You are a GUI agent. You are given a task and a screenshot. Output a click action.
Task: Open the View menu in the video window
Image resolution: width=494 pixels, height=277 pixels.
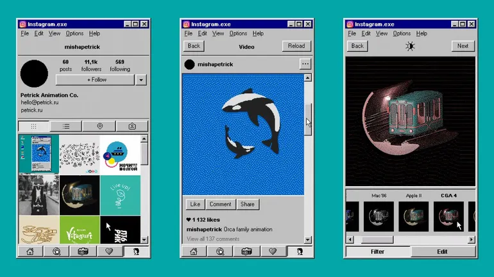pos(219,33)
